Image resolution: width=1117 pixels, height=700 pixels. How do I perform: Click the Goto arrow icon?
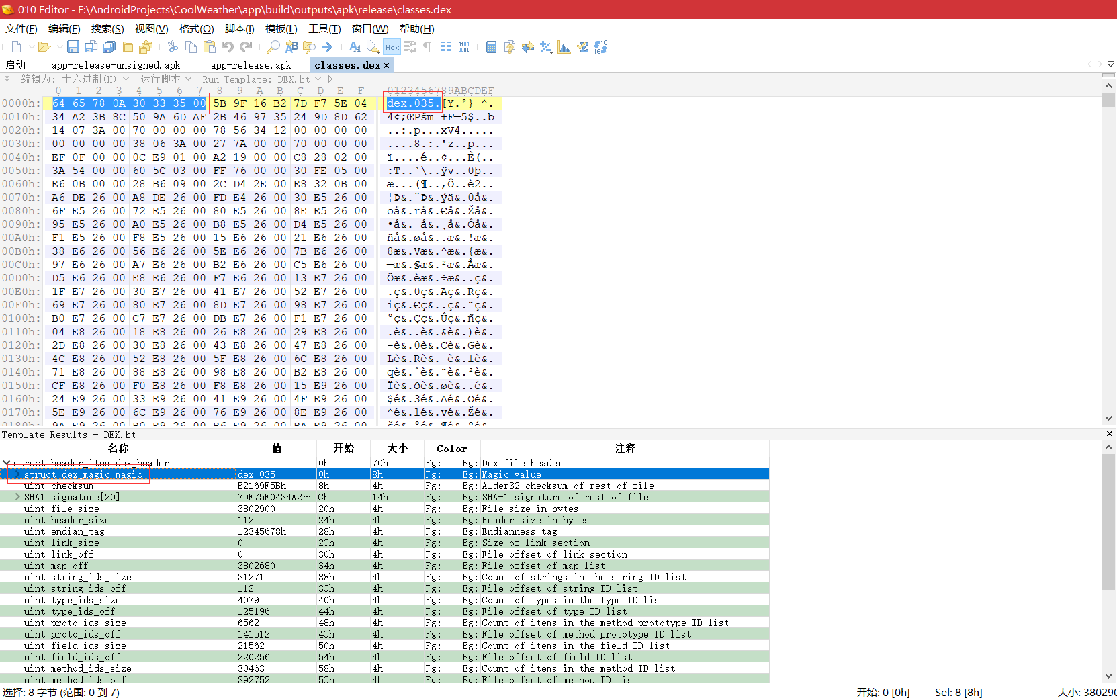[327, 47]
